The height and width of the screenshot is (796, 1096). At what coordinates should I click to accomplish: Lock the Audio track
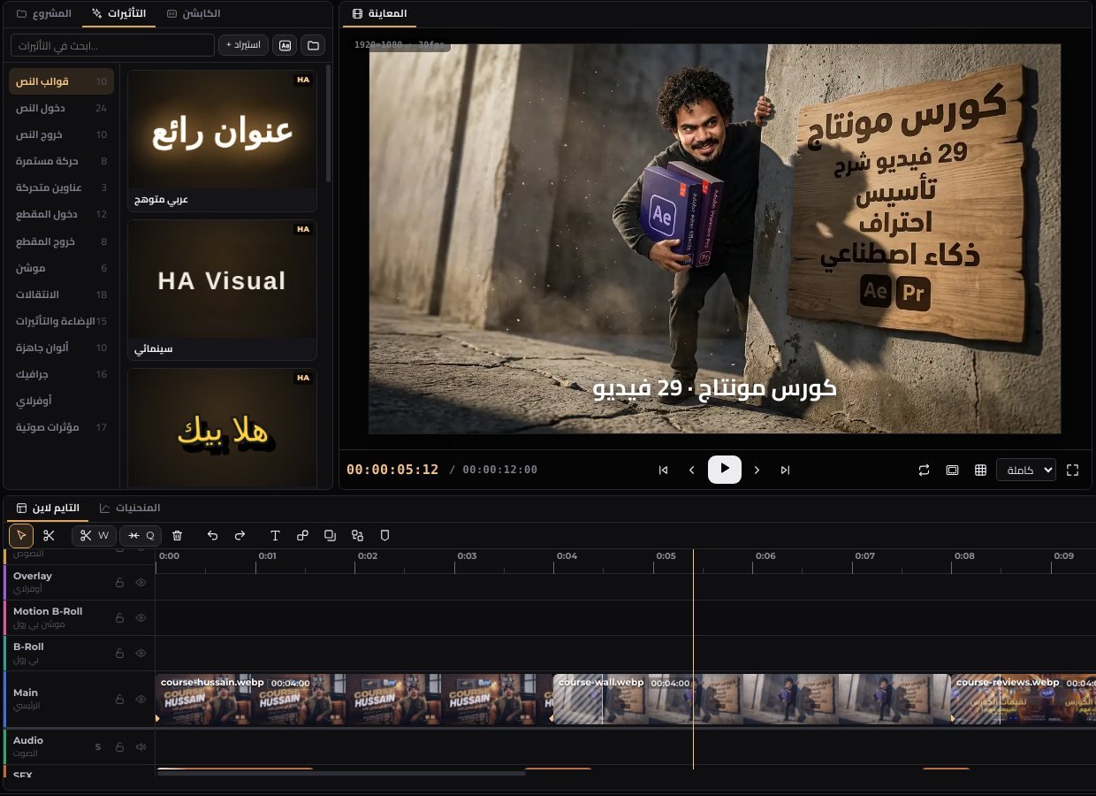[119, 746]
